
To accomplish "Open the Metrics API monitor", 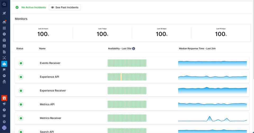I will 47,104.
